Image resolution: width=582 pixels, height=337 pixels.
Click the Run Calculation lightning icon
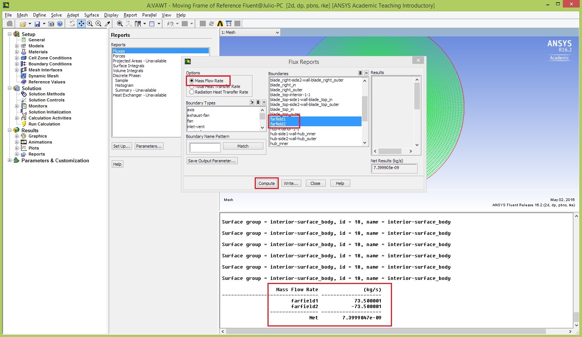[24, 124]
